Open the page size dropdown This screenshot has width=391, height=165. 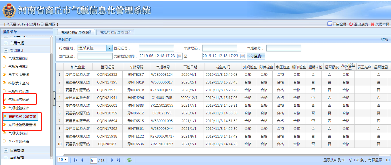point(63,160)
